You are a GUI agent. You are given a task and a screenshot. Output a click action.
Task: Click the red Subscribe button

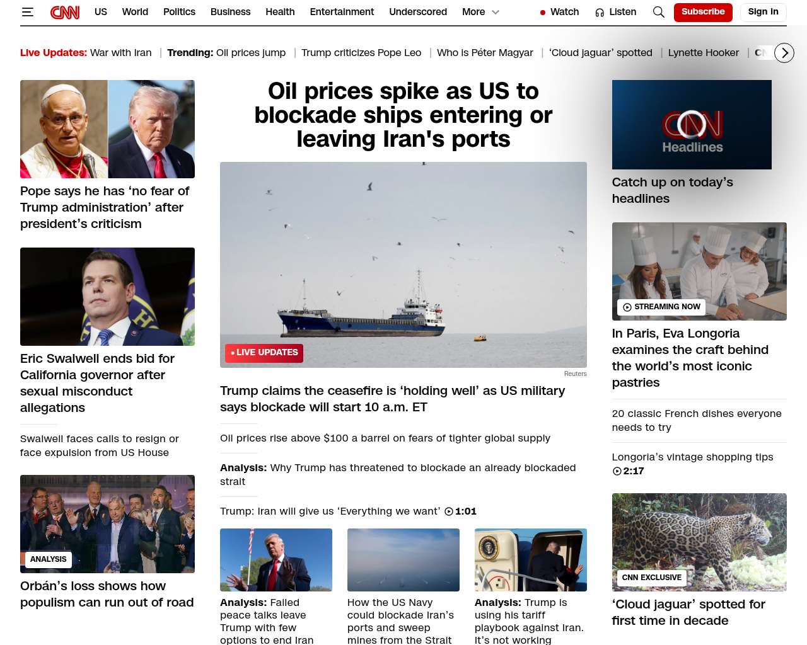click(703, 12)
